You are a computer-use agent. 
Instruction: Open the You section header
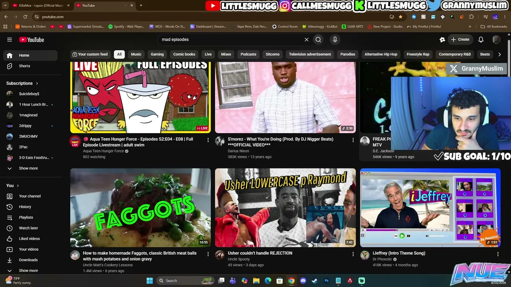[x=13, y=185]
